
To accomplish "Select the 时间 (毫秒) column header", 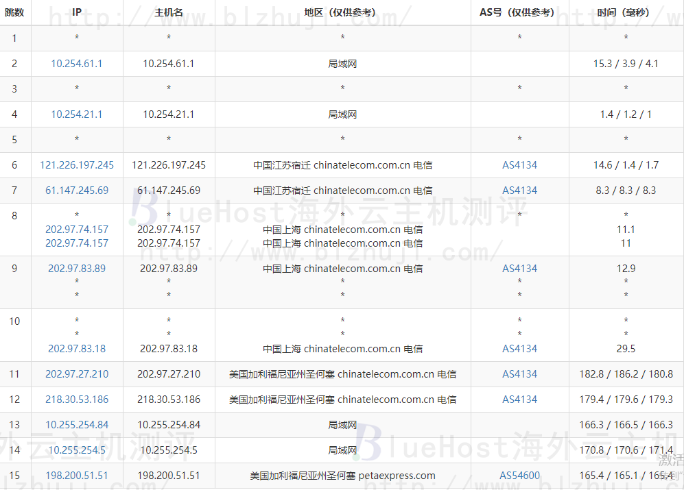I will pos(626,12).
